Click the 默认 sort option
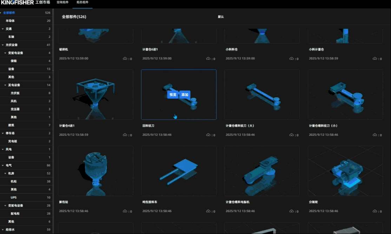This screenshot has height=234, width=391. click(221, 17)
